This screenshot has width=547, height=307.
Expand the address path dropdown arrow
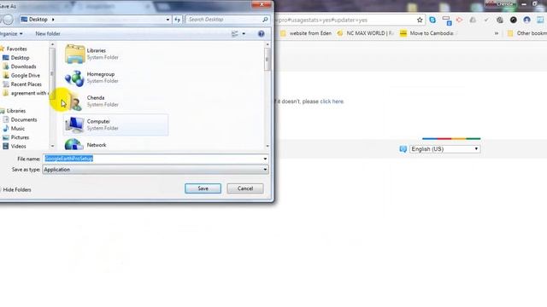point(168,20)
